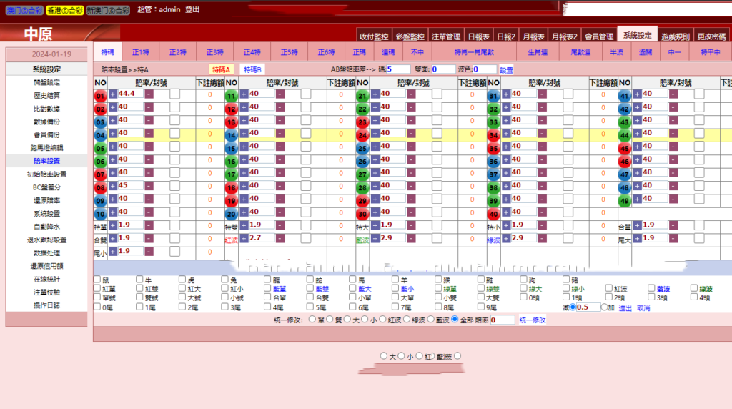Open 操作日誌 in the sidebar
This screenshot has height=409, width=732.
click(46, 305)
